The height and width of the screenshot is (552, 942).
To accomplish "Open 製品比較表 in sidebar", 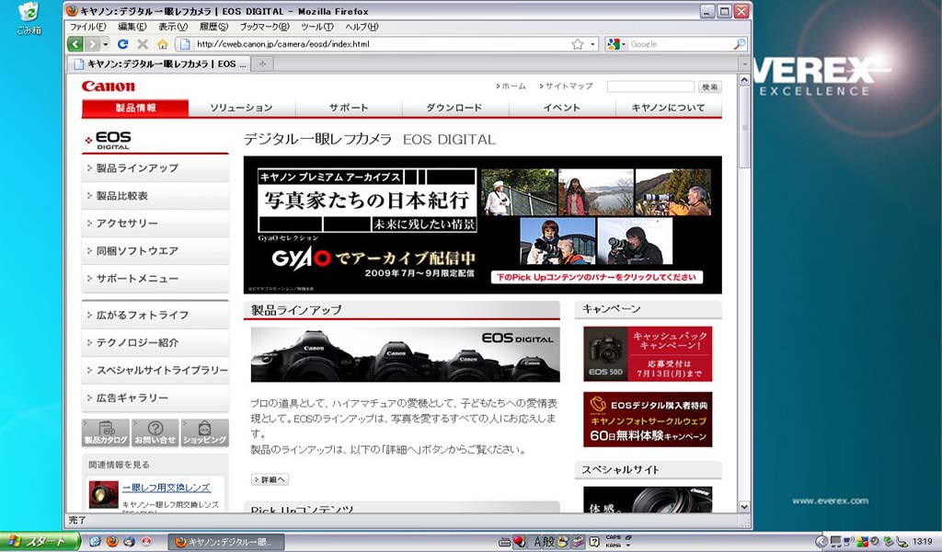I will [155, 196].
